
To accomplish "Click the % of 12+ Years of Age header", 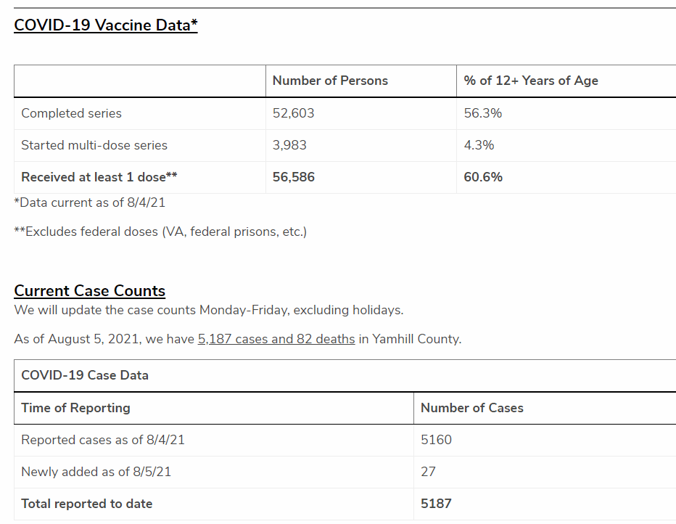I will [531, 81].
